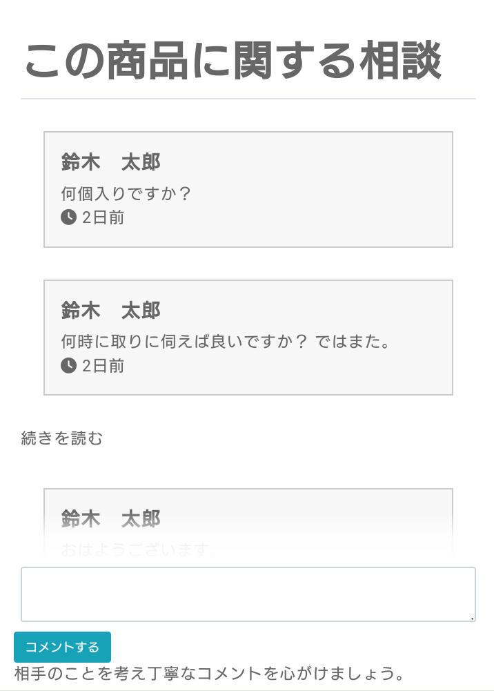Click the comment text 何個入りですか？

[126, 194]
